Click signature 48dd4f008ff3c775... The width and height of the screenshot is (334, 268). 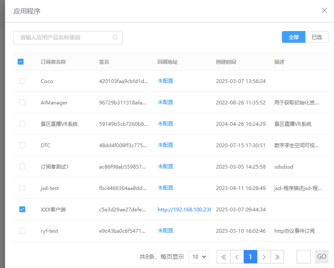[x=123, y=145]
